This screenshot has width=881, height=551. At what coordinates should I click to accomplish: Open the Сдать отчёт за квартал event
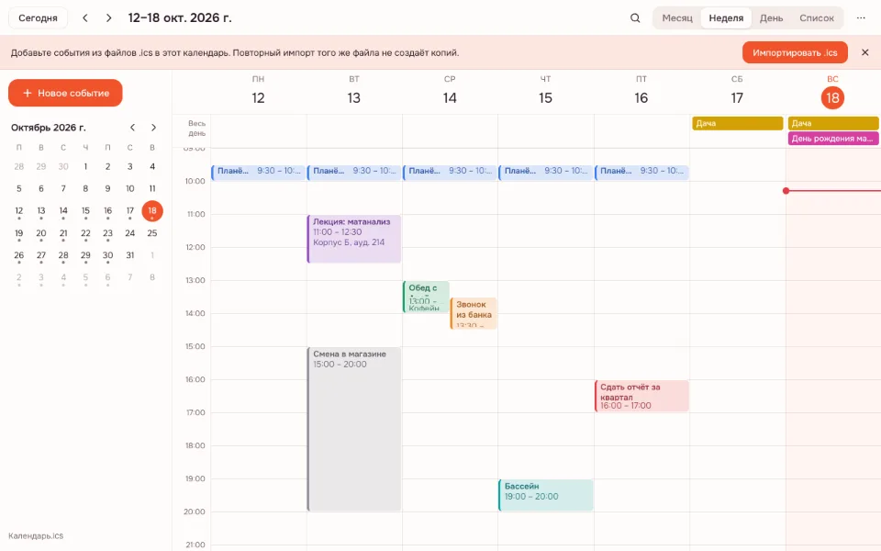[641, 396]
